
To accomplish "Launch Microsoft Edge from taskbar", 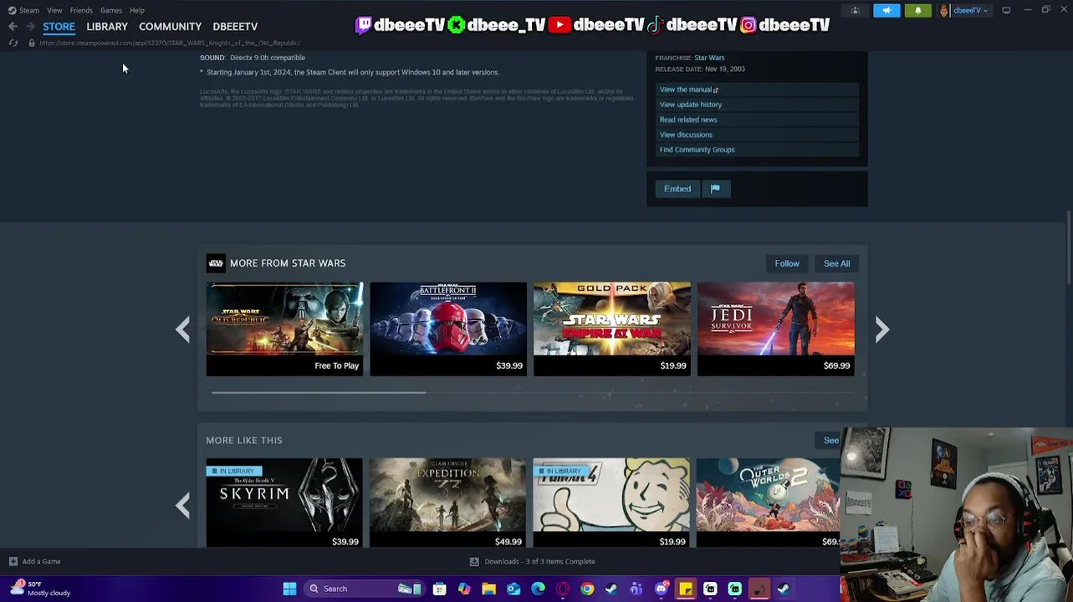I will click(538, 589).
